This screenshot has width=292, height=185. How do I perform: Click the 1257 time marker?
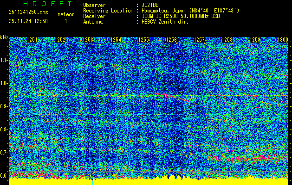coord(200,40)
